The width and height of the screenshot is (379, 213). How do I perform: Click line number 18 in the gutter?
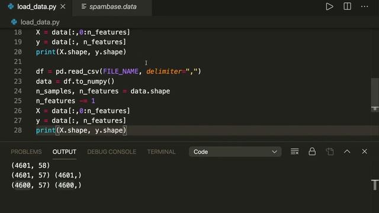18,33
